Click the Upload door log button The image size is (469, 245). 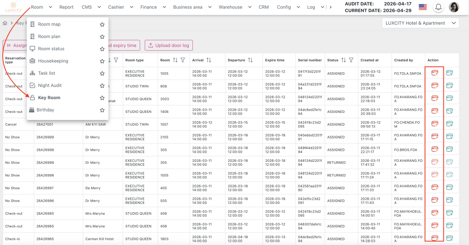pos(169,45)
